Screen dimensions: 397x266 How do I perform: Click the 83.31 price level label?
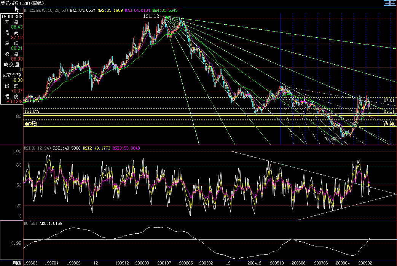click(x=389, y=111)
